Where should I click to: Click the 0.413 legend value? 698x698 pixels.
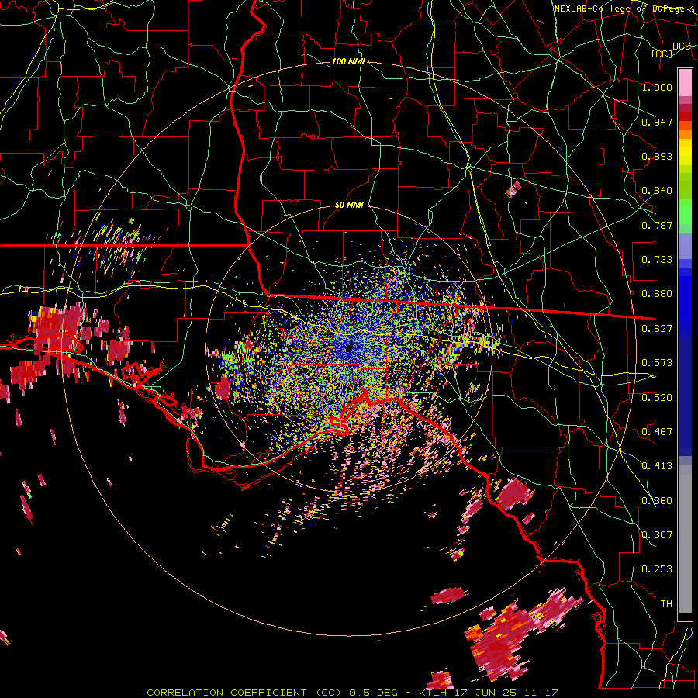657,466
